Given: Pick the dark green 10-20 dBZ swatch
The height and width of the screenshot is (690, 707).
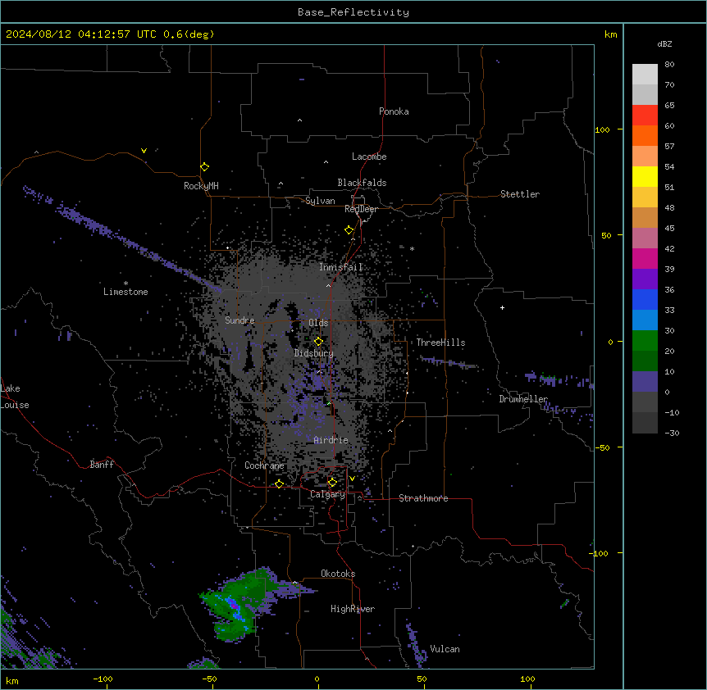Looking at the screenshot, I should [645, 361].
